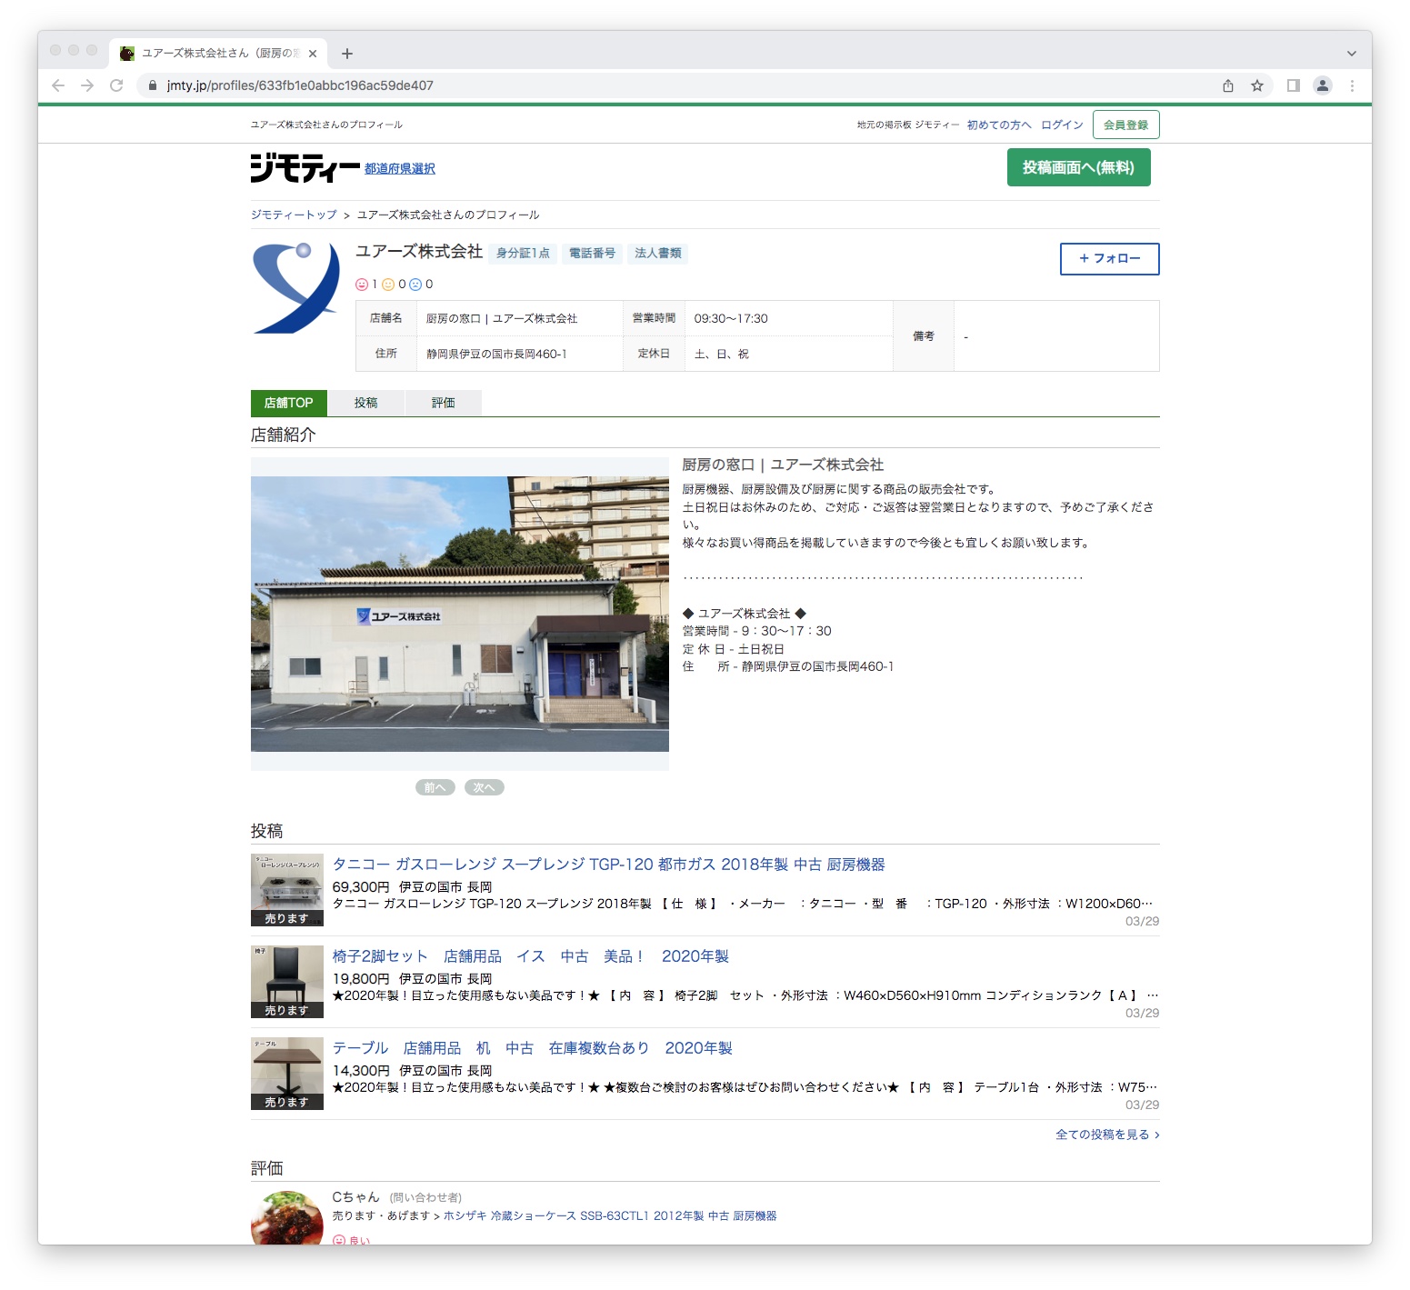Click the 会員登録 button
1410x1290 pixels.
pyautogui.click(x=1125, y=125)
